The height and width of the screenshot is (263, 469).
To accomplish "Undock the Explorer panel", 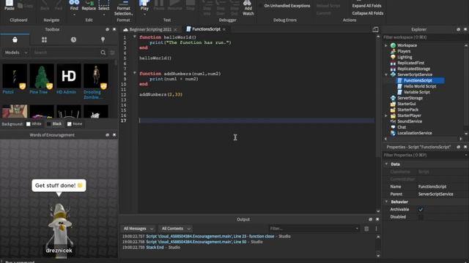I will 458,29.
